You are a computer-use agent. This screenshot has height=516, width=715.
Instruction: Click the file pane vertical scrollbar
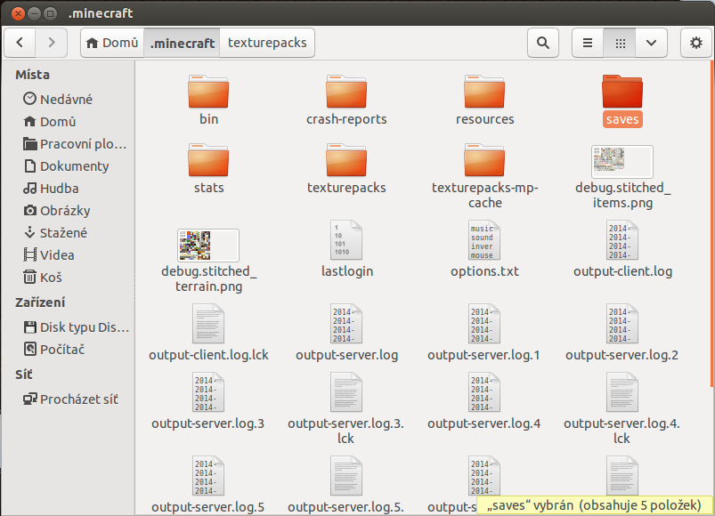tap(711, 223)
